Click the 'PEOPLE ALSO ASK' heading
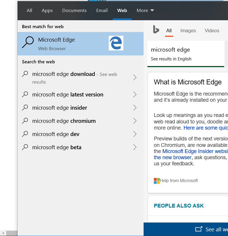Viewport: 228px width, 236px height. (x=179, y=206)
